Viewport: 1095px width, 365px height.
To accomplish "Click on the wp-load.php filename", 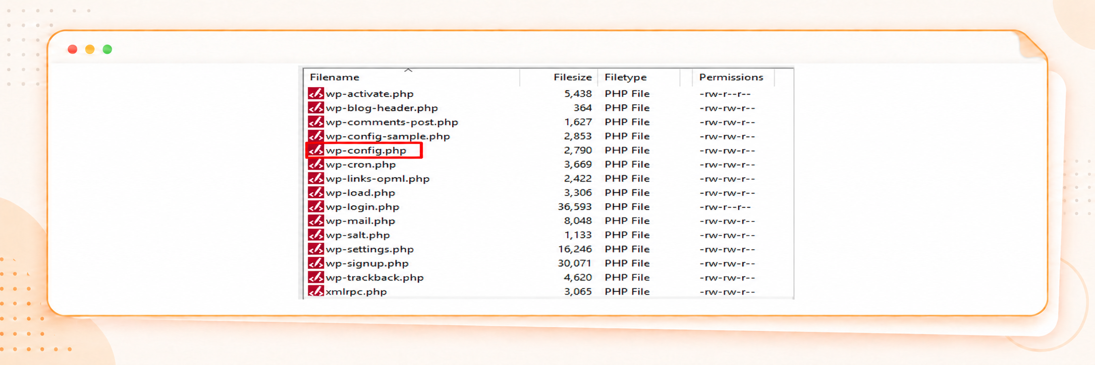I will (x=360, y=192).
